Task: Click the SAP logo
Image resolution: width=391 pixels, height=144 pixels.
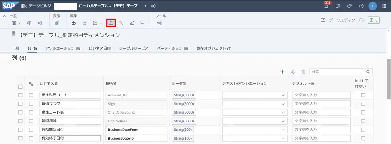Action: [11, 5]
